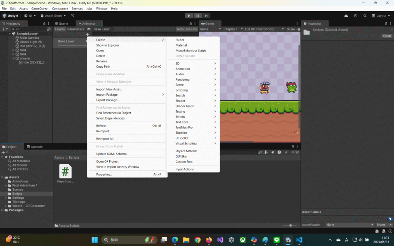Switch to Parameters in Animator
The width and height of the screenshot is (394, 246).
[x=76, y=29]
